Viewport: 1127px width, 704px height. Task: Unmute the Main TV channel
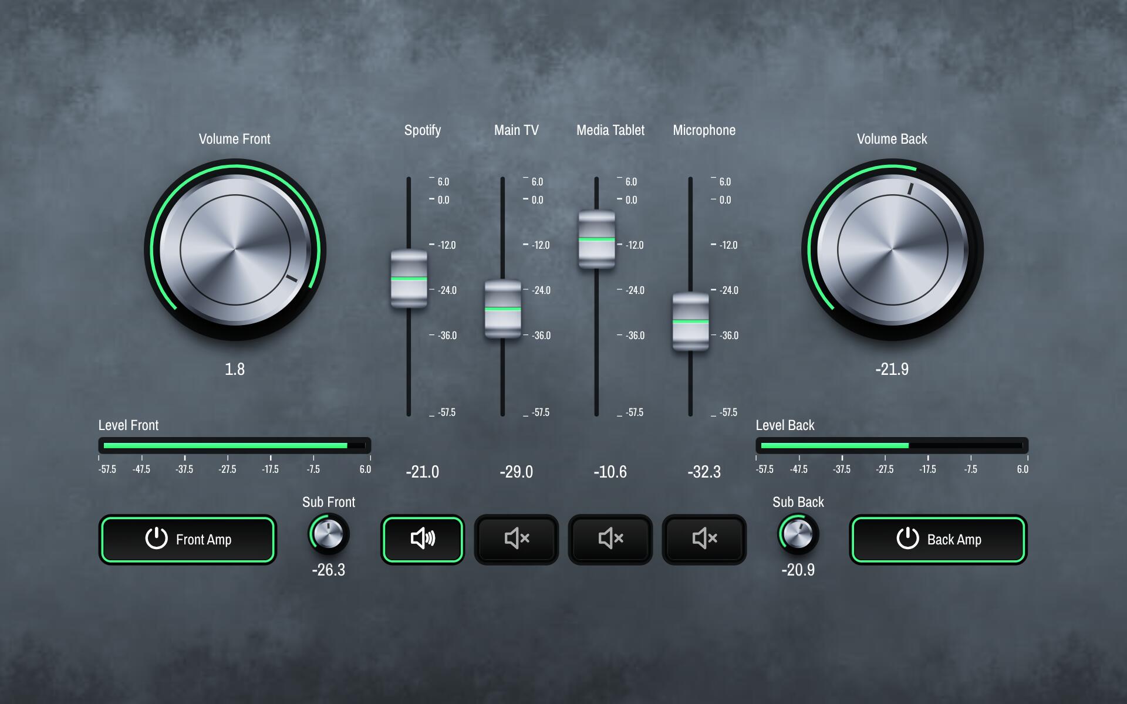(516, 539)
